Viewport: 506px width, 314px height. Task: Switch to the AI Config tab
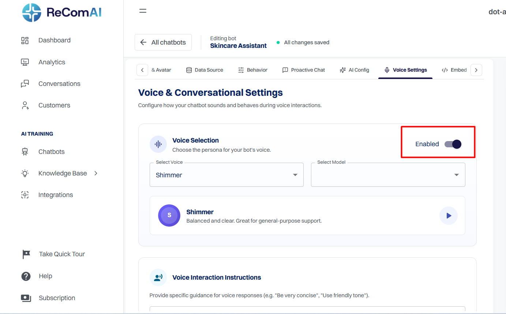[x=355, y=70]
